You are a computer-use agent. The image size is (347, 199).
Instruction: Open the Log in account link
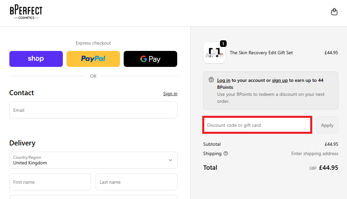(223, 80)
